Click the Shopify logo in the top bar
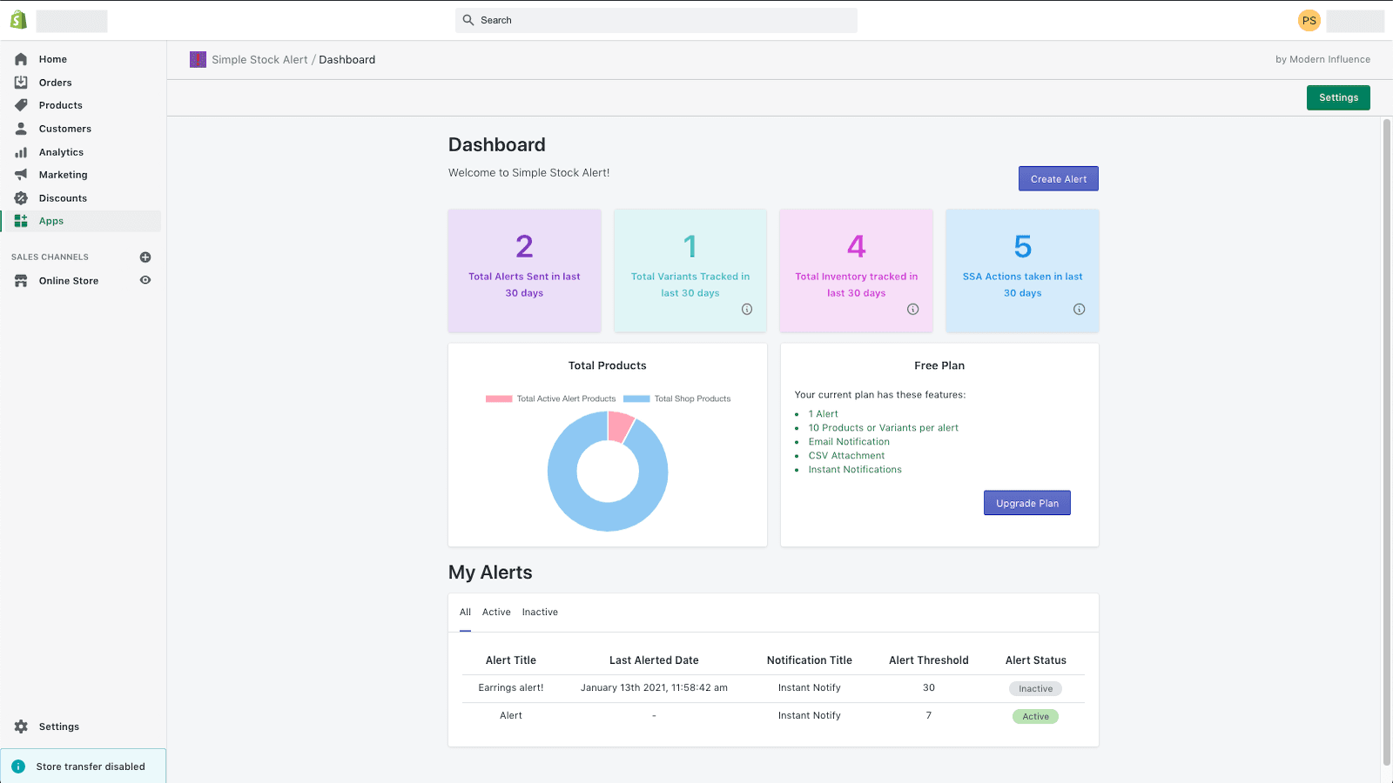The height and width of the screenshot is (783, 1393). click(x=17, y=19)
